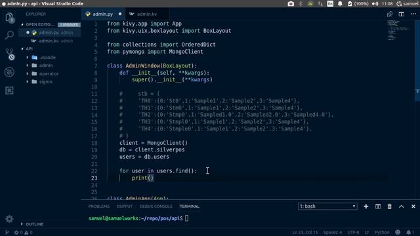Expand the .vscode folder
Screen dimensions: 420x236
click(x=28, y=57)
